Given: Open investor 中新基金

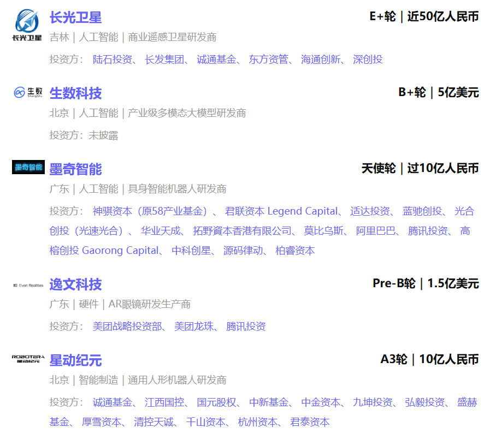Looking at the screenshot, I should coord(268,402).
